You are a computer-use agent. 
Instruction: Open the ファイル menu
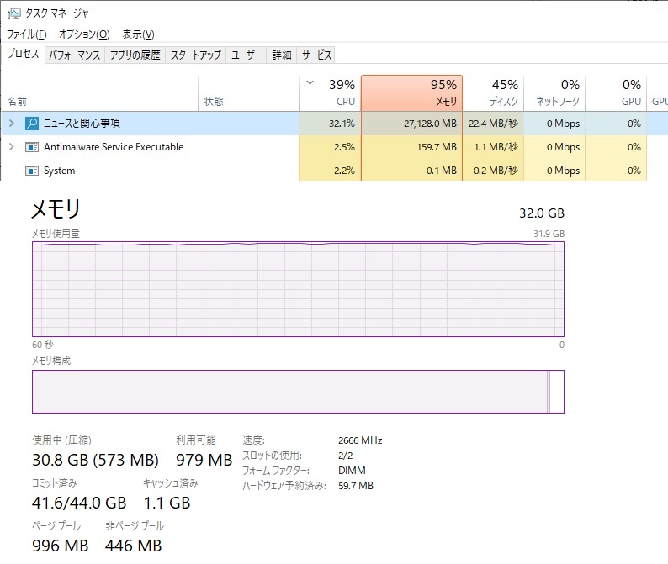pos(27,34)
